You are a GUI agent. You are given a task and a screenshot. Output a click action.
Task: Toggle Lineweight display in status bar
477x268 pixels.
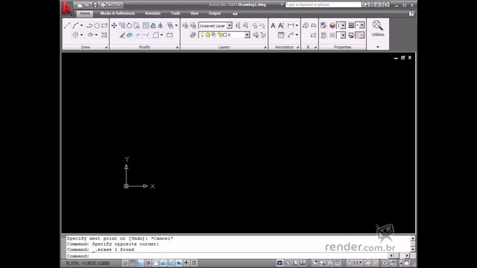pyautogui.click(x=186, y=263)
